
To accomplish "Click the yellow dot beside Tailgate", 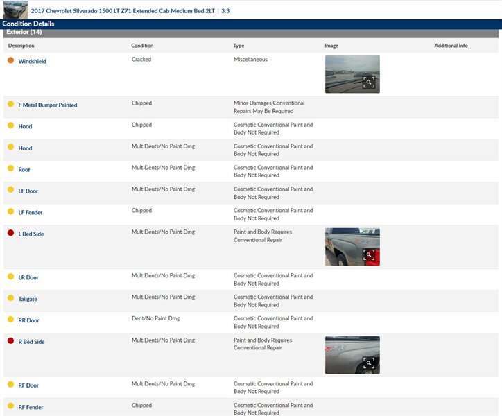I will (10, 298).
